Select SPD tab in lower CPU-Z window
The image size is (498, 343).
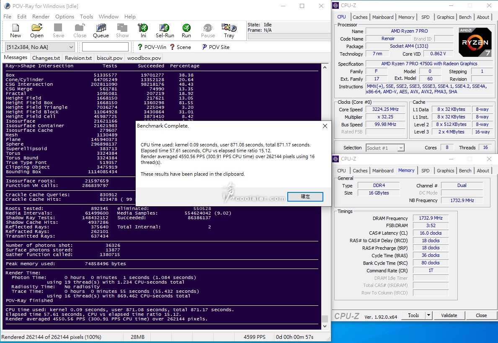pos(425,171)
